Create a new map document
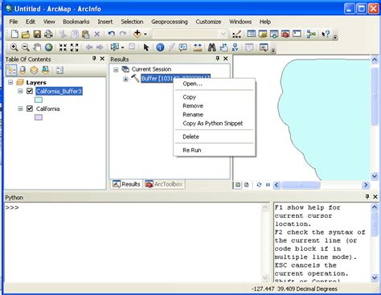The image size is (381, 295). 14,34
